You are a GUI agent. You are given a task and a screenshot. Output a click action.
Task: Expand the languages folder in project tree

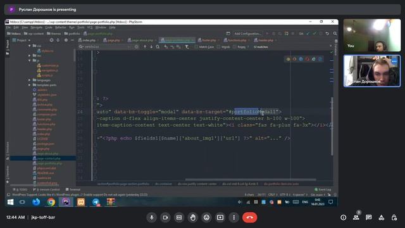pos(30,80)
